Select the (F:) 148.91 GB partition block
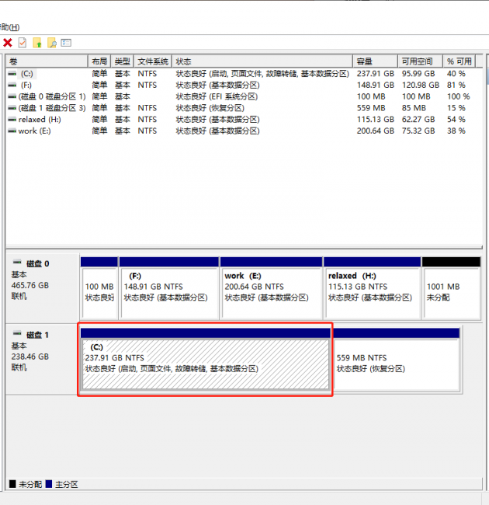This screenshot has height=505, width=489. click(169, 288)
